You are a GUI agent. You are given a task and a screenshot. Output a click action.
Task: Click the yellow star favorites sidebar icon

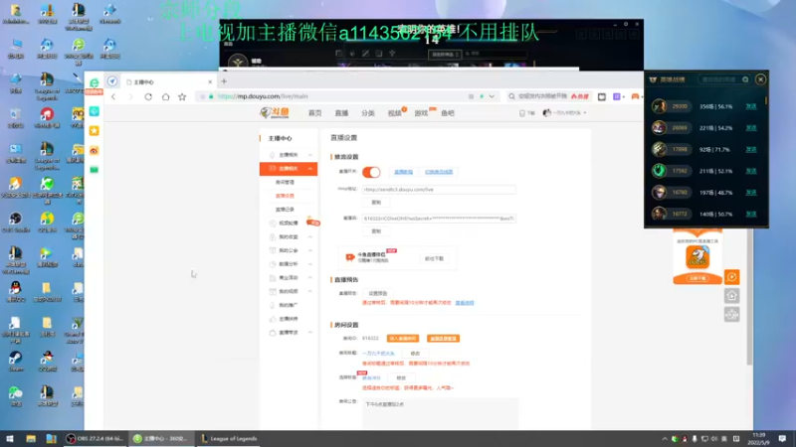pos(94,131)
